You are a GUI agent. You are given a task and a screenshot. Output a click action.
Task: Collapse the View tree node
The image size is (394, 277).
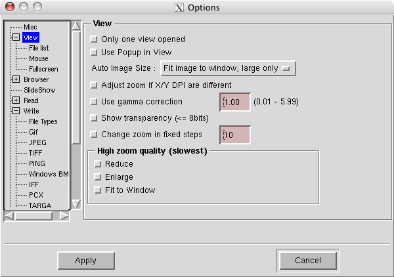[16, 38]
